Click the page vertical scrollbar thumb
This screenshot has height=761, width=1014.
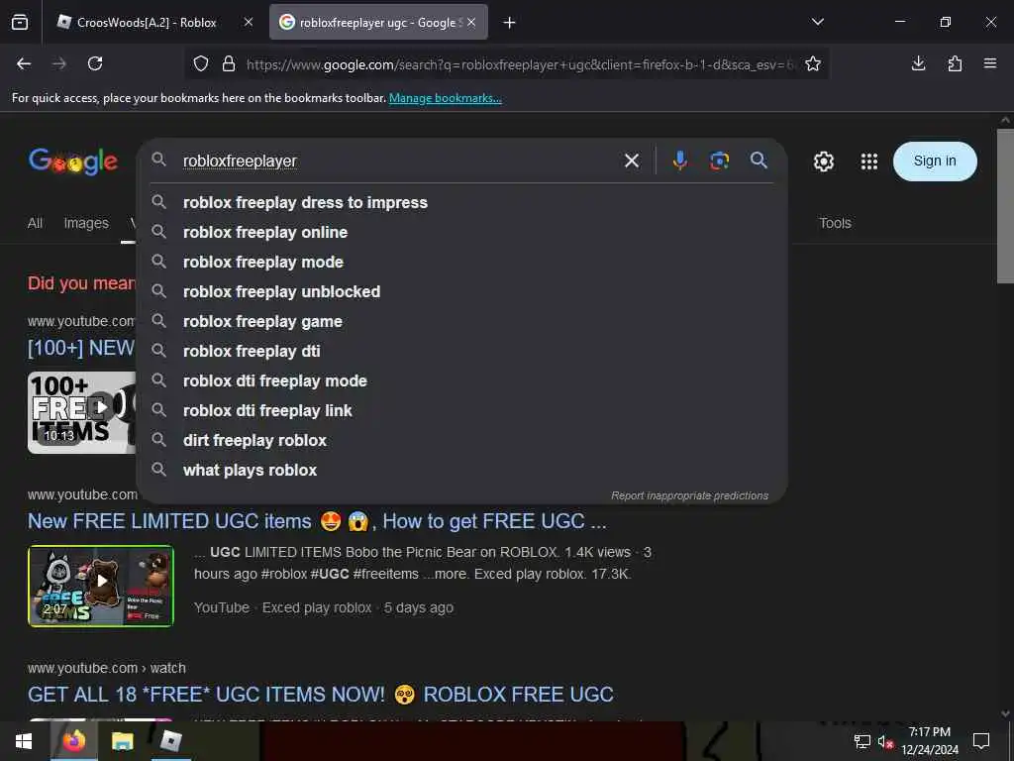[1005, 206]
